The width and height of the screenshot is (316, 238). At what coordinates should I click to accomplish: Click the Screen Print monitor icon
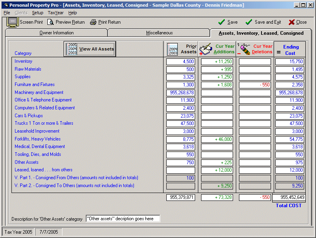[x=13, y=22]
